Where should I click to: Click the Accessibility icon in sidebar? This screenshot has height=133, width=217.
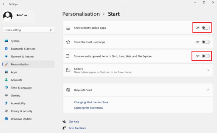[x=6, y=103]
